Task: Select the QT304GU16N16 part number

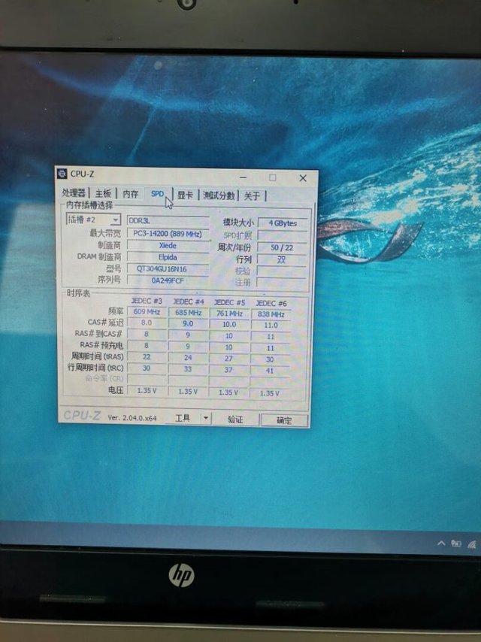Action: tap(168, 269)
